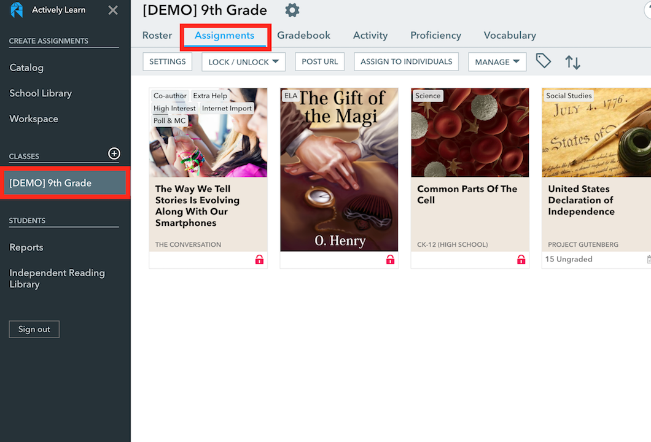Toggle the lock on The Gift of the Magi
The width and height of the screenshot is (651, 442).
coord(390,260)
